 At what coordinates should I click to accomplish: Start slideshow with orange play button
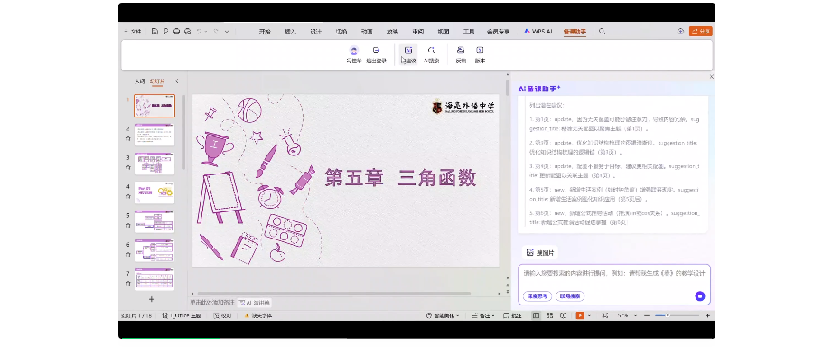[580, 315]
